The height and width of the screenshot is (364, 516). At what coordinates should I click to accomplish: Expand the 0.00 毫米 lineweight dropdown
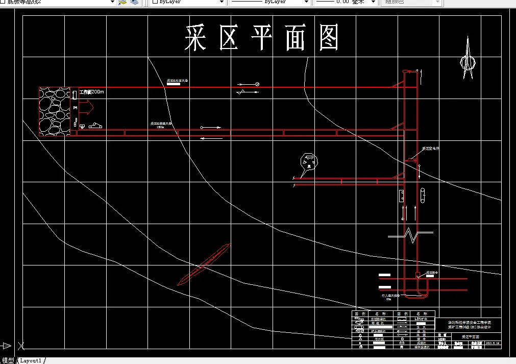click(373, 3)
